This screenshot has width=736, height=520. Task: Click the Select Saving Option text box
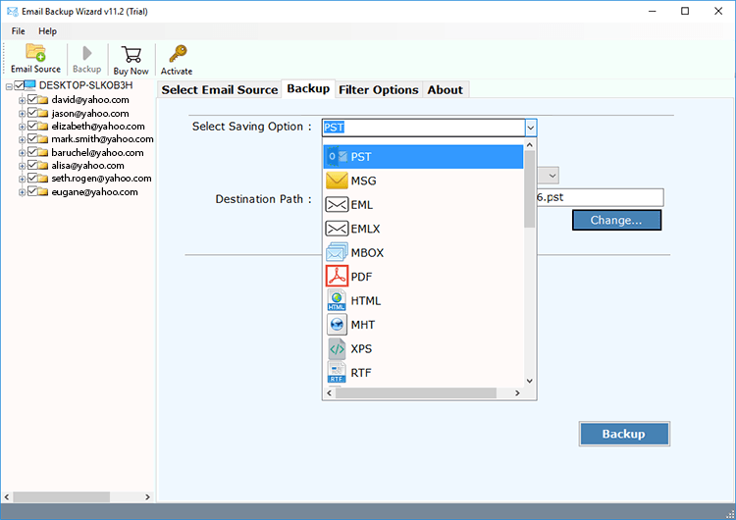(423, 128)
